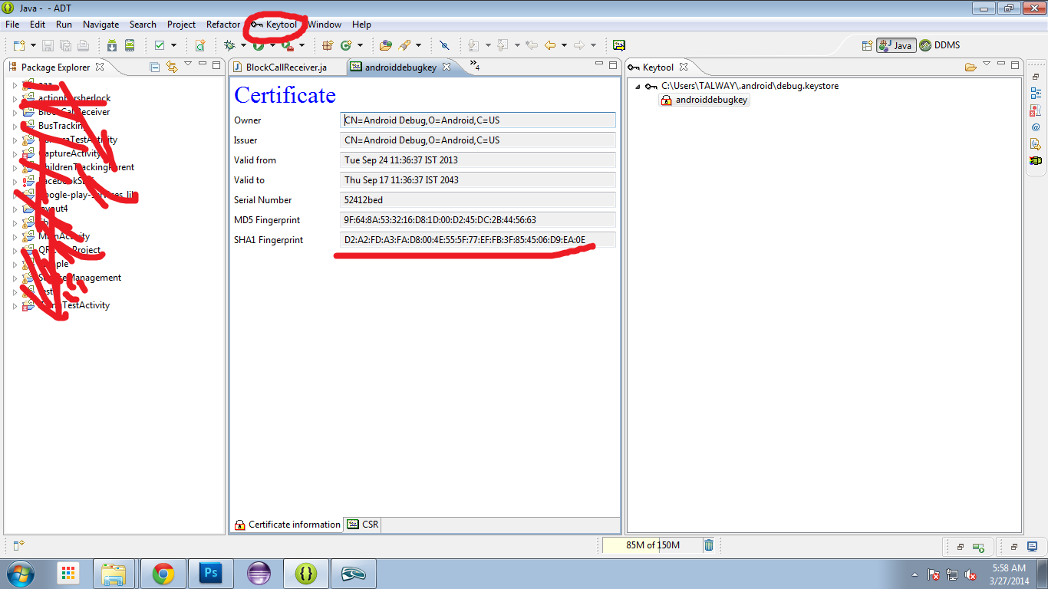The height and width of the screenshot is (589, 1048).
Task: Click the green Run button
Action: click(259, 45)
